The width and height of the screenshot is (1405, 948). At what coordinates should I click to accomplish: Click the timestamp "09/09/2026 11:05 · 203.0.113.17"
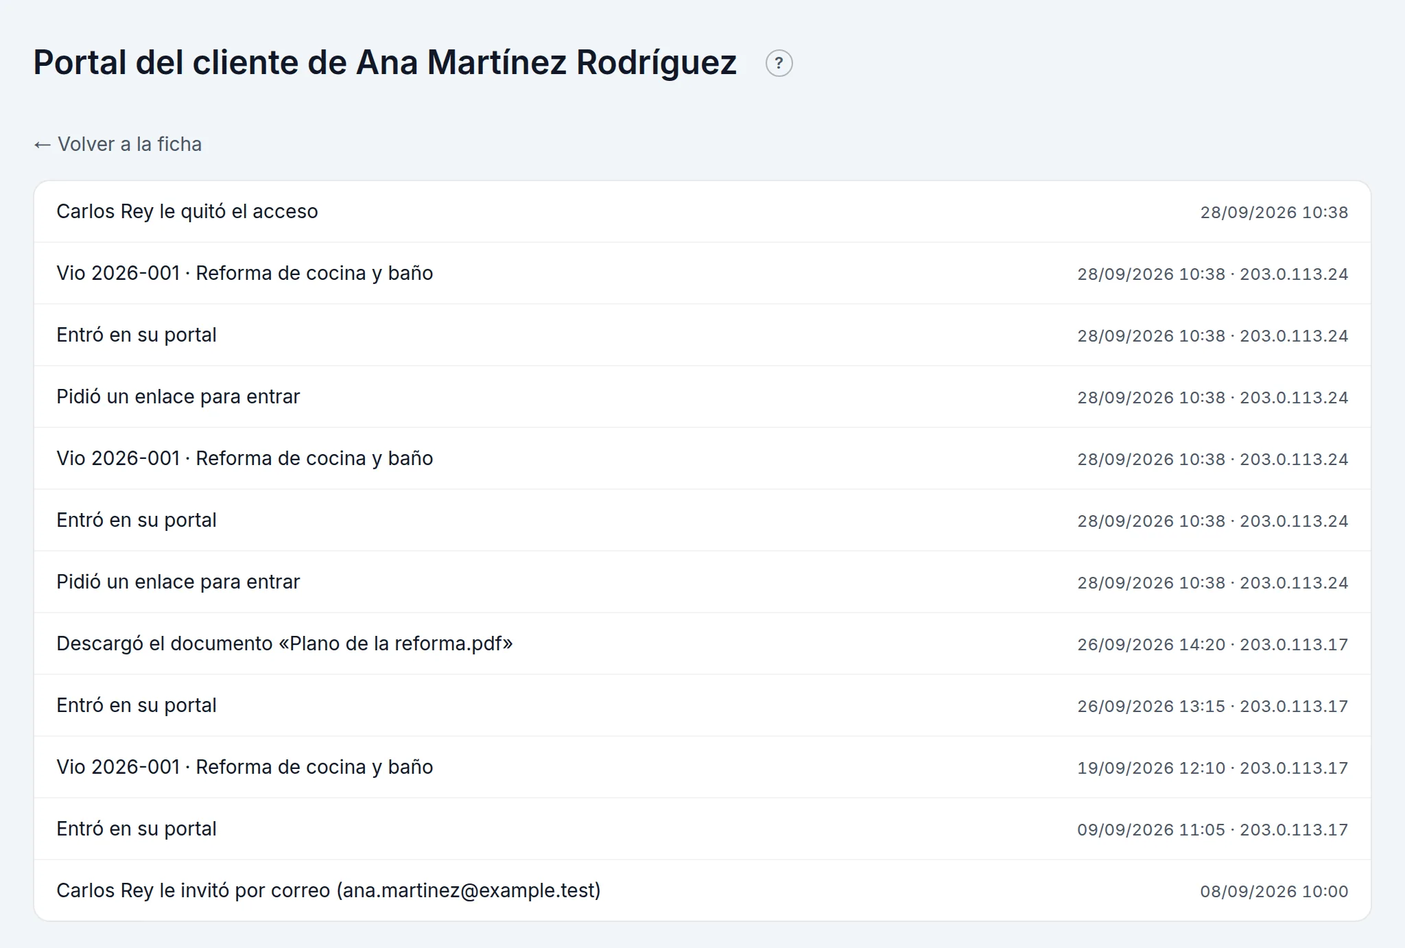(1212, 829)
